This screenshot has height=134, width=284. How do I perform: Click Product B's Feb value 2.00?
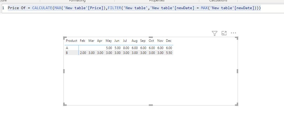tap(83, 53)
